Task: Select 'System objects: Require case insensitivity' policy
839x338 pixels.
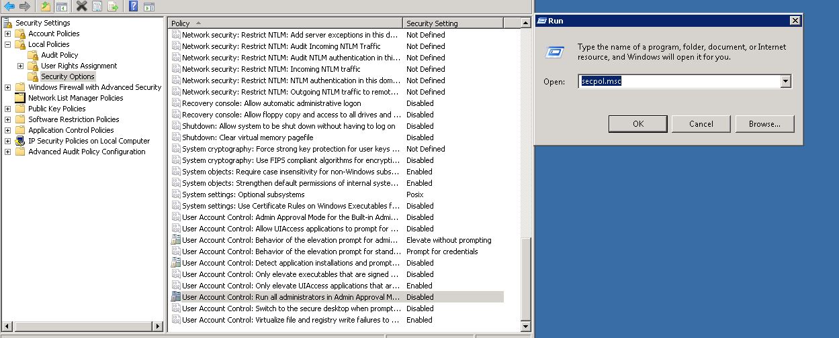Action: [x=292, y=172]
